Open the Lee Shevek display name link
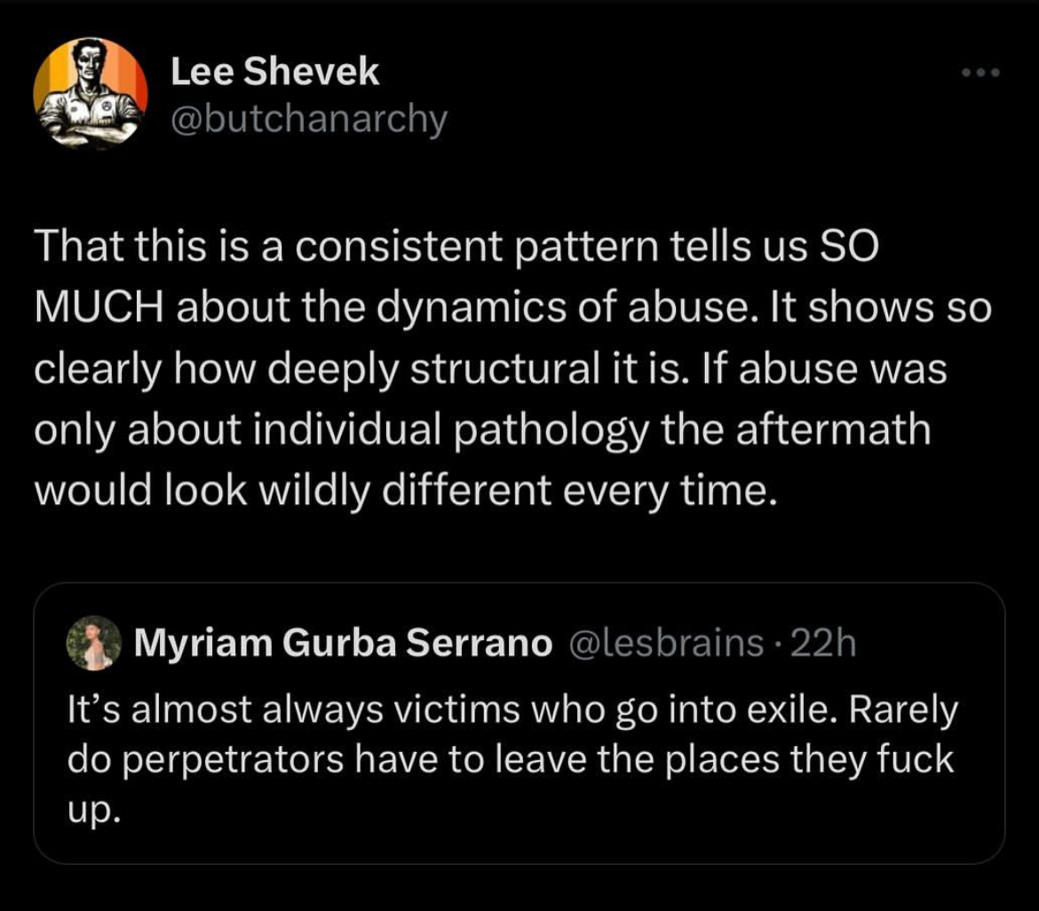The width and height of the screenshot is (1039, 911). (274, 71)
